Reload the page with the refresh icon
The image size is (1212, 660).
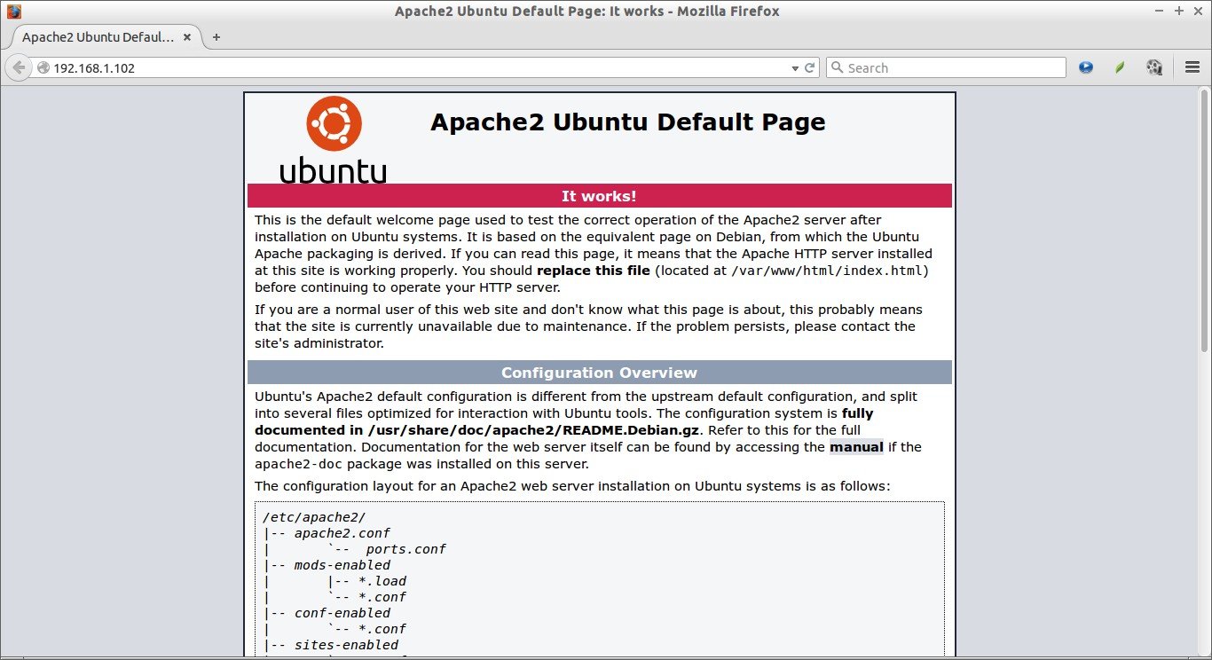(x=810, y=67)
